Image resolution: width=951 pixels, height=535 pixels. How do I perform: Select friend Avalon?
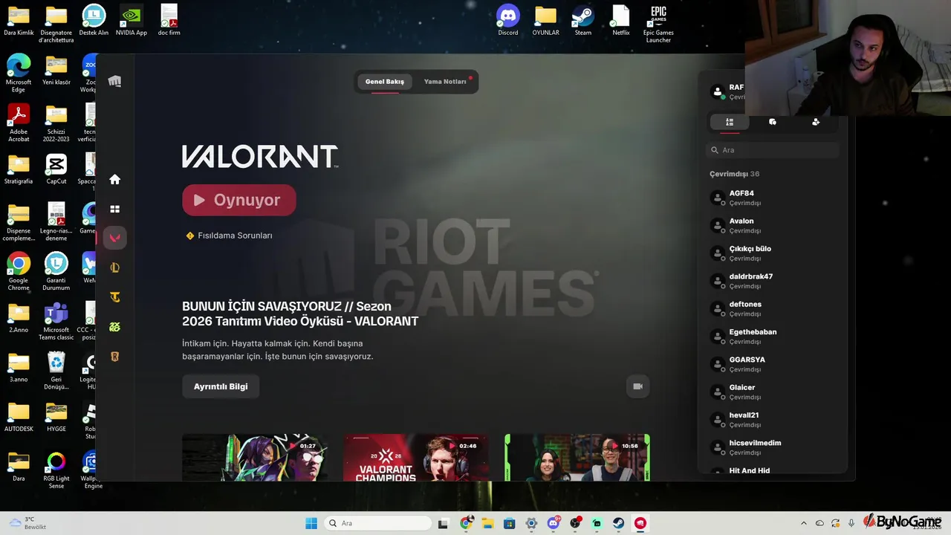tap(773, 225)
